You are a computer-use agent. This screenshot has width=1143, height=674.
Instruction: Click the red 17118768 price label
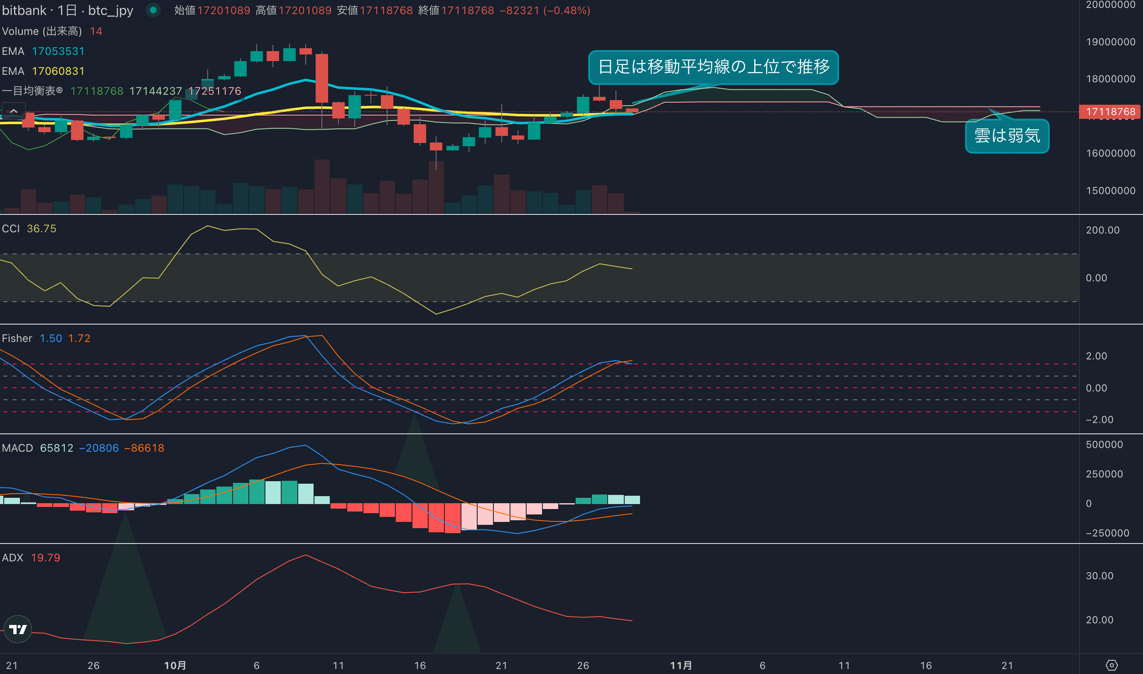click(1110, 112)
